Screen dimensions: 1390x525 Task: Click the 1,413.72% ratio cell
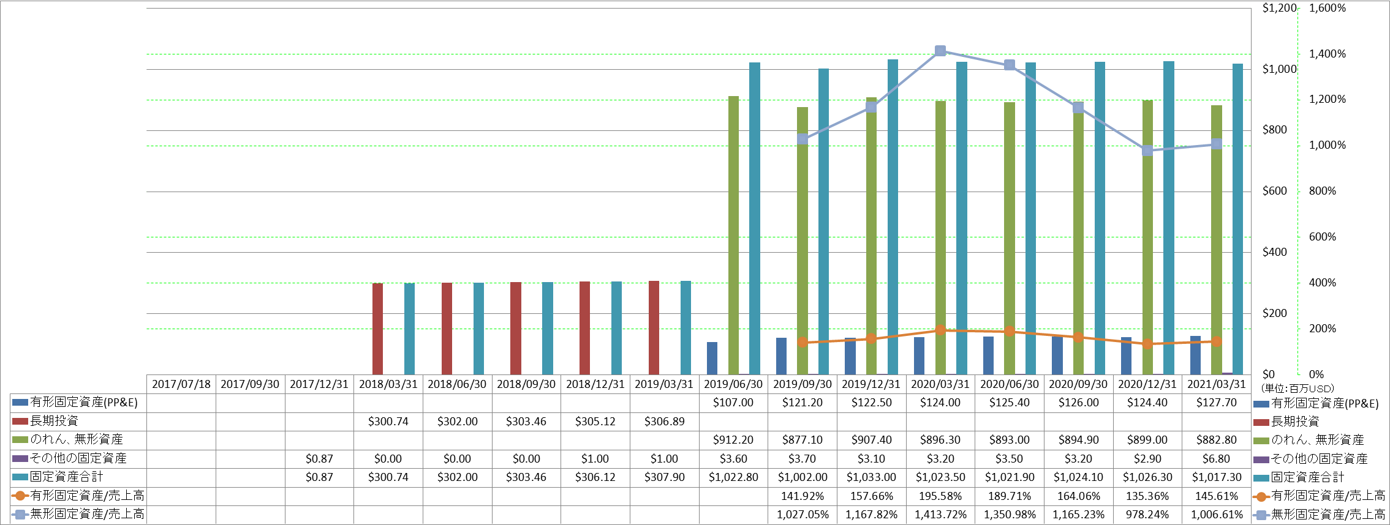click(x=940, y=515)
